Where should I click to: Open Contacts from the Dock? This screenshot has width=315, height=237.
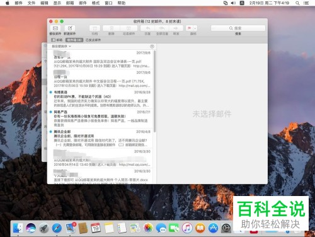tap(83, 228)
